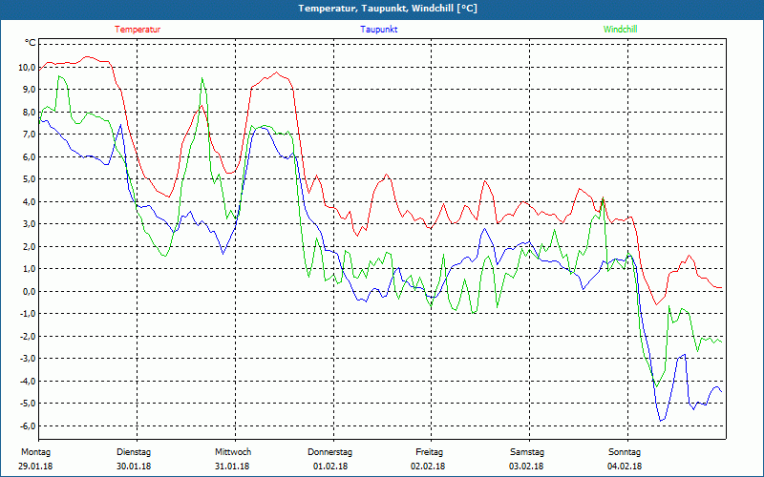Click the 1,0 value on the y-axis
This screenshot has width=764, height=477.
[29, 269]
